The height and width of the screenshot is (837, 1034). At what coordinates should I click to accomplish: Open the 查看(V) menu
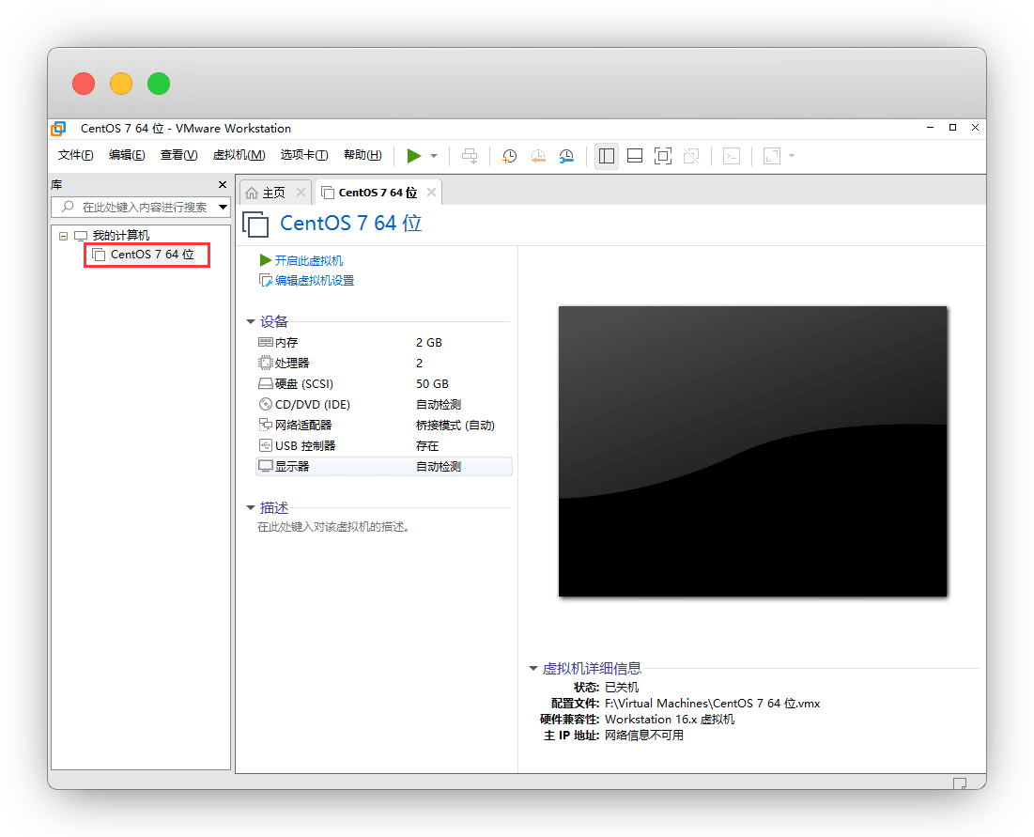(178, 155)
